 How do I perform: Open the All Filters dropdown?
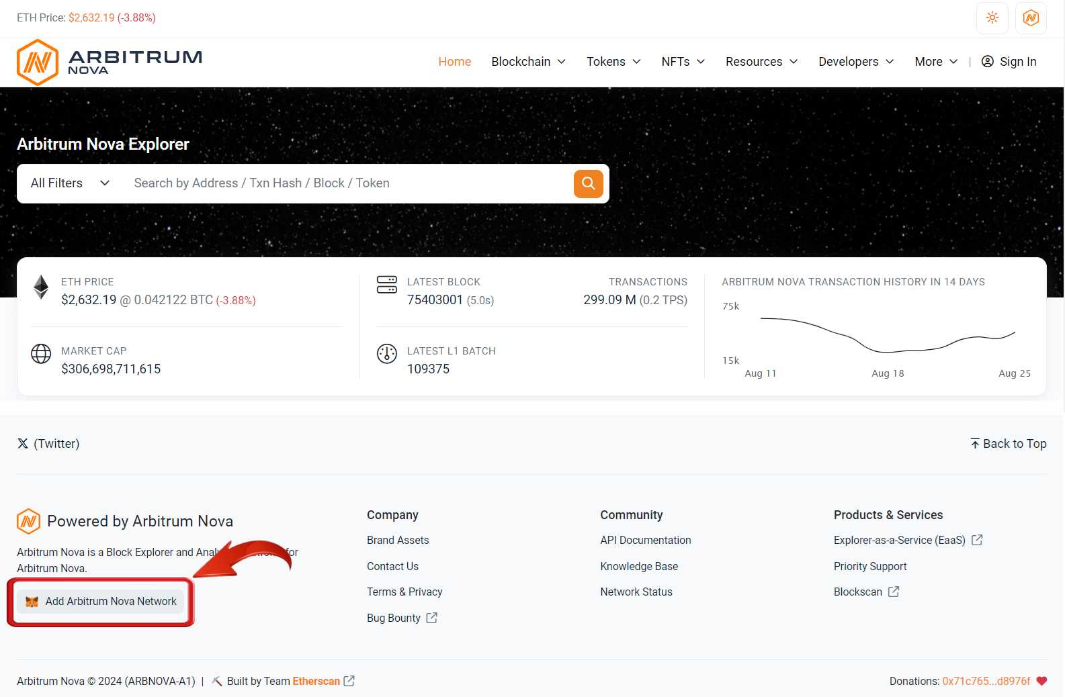click(70, 183)
